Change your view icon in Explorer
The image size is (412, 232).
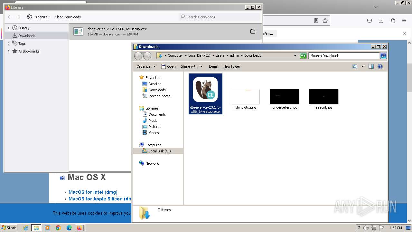click(355, 66)
